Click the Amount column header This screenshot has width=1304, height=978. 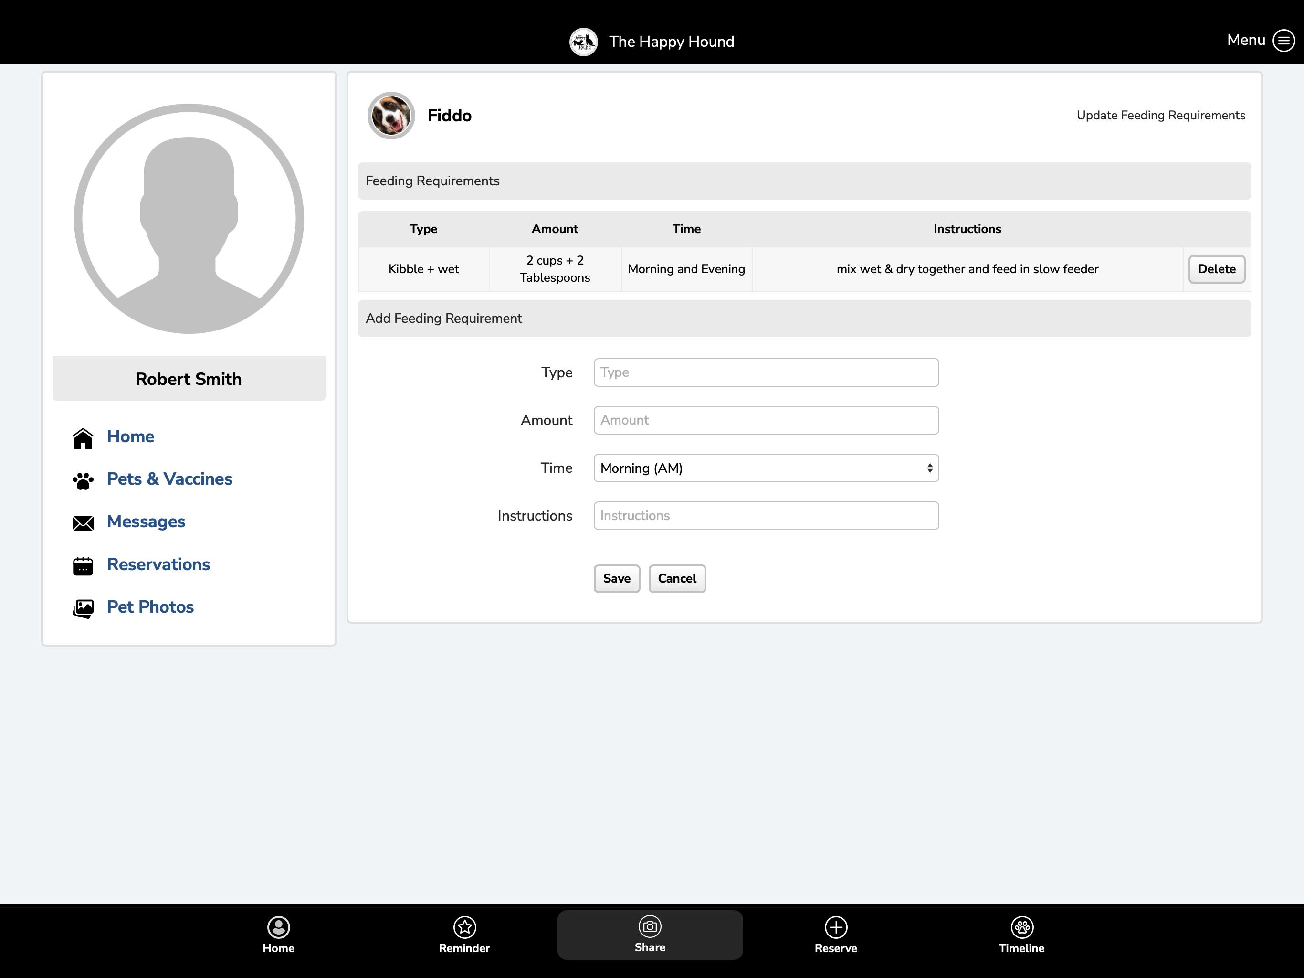pos(555,229)
